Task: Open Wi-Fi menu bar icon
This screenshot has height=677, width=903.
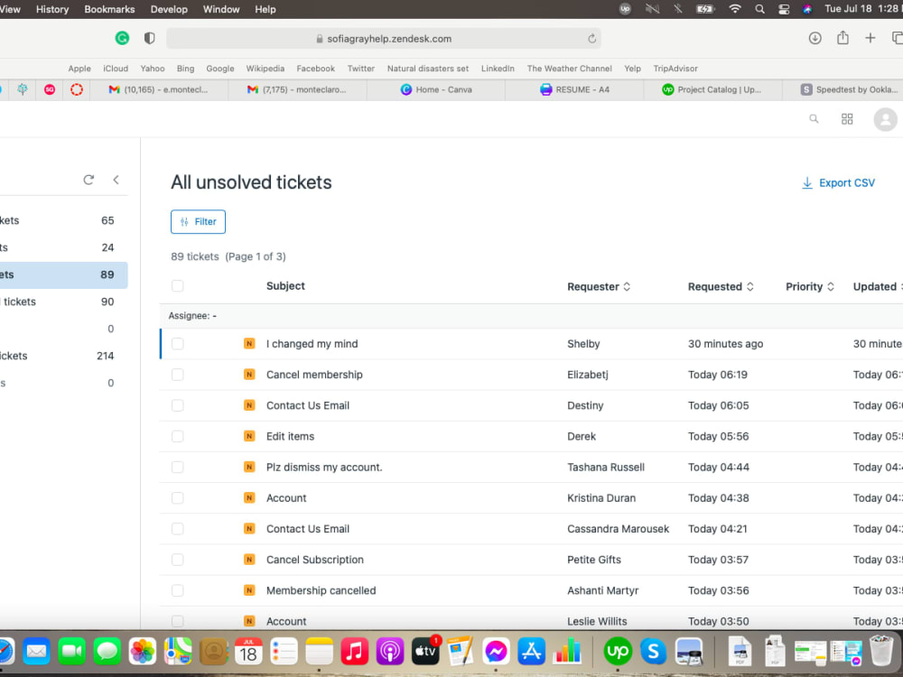Action: (x=734, y=9)
